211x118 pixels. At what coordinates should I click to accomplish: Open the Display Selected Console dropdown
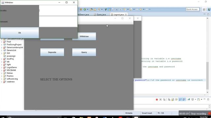pyautogui.click(x=196, y=99)
